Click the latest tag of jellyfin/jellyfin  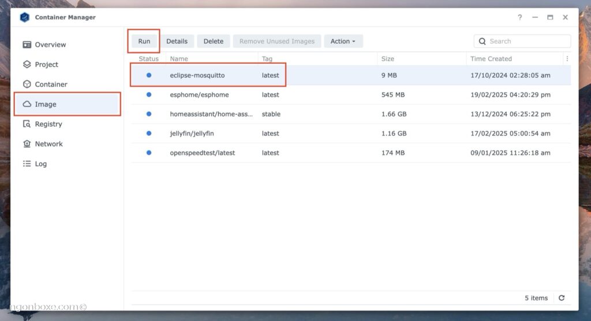pyautogui.click(x=270, y=134)
